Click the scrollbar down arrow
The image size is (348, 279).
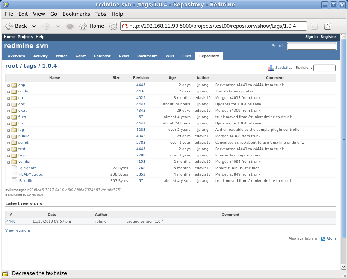click(343, 267)
